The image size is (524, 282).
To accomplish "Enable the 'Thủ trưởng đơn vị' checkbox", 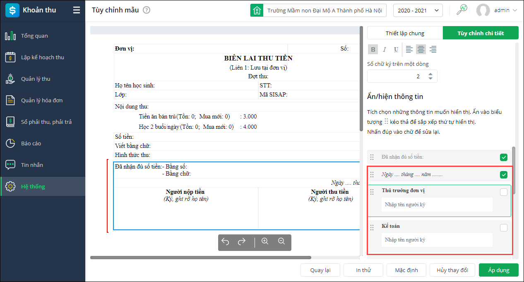I will click(x=504, y=192).
